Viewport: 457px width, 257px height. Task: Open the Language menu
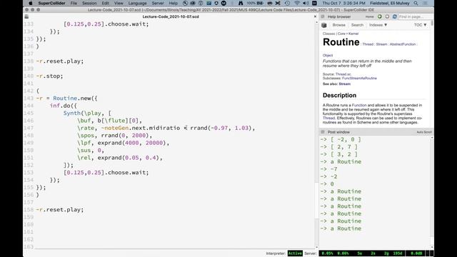tap(137, 3)
